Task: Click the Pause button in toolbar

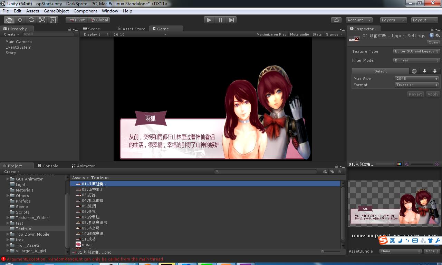Action: (x=220, y=20)
